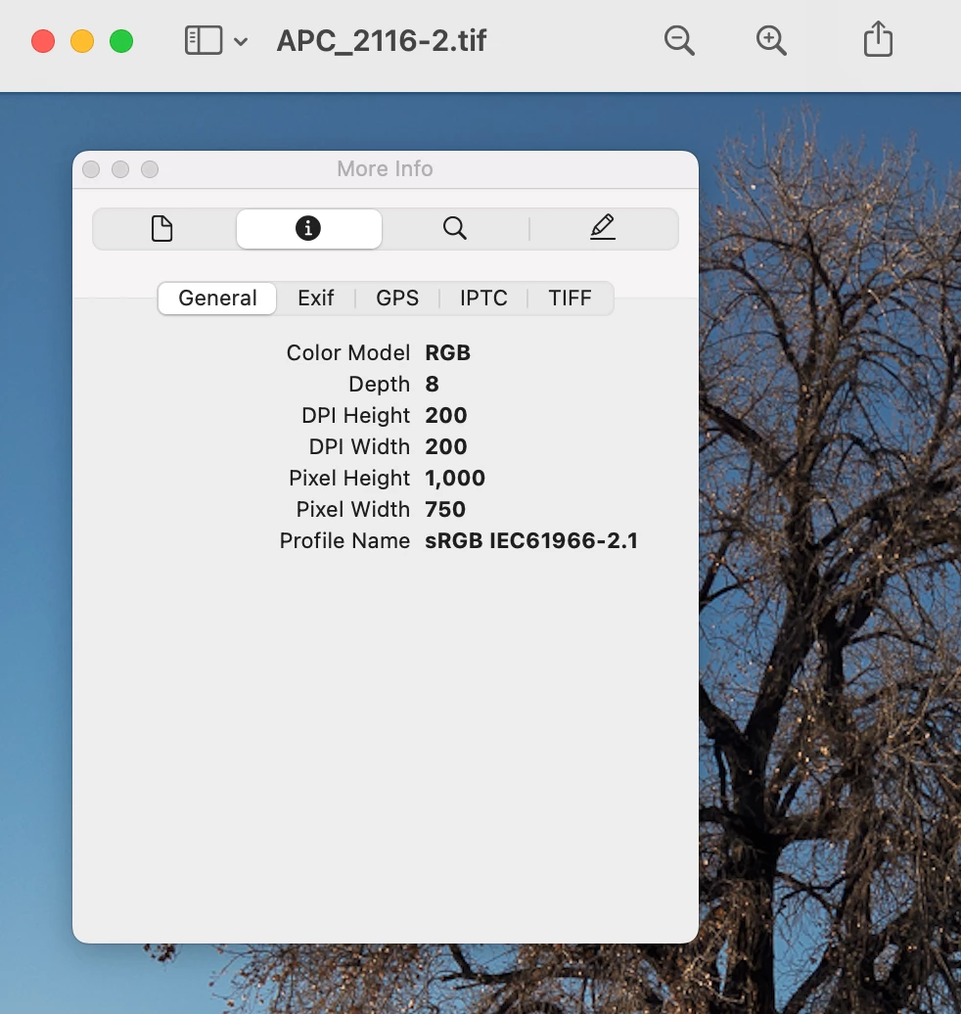Select the Color Model value RGB
961x1014 pixels.
point(447,353)
